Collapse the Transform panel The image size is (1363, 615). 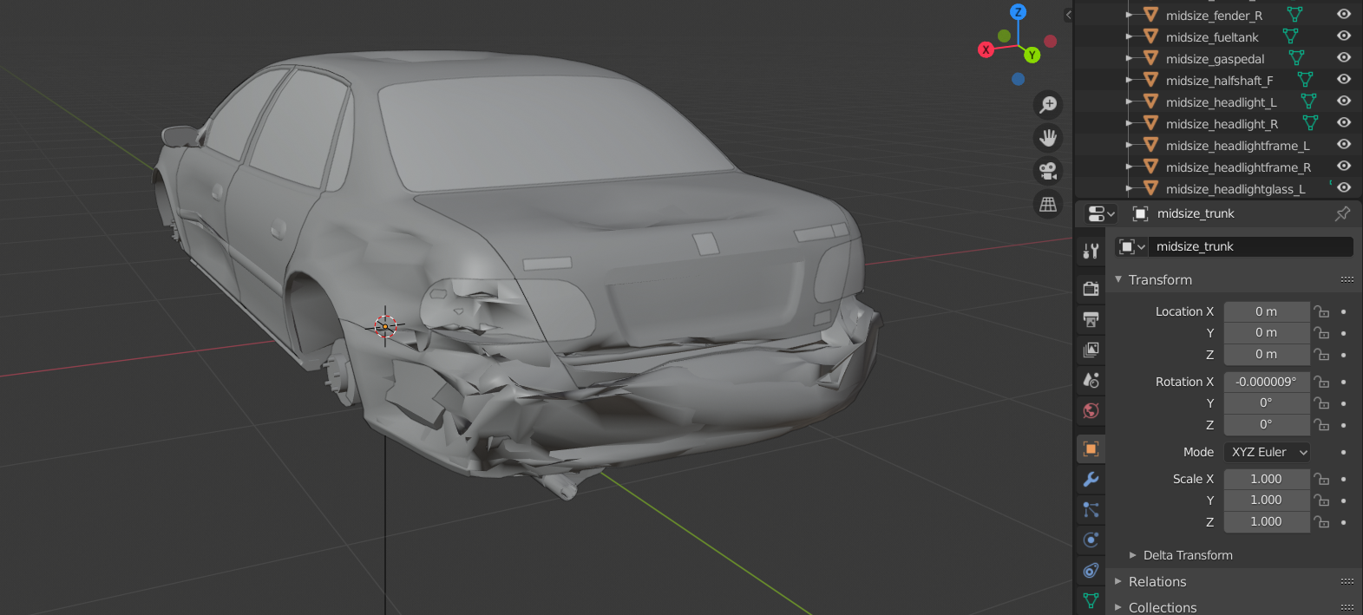pos(1118,279)
